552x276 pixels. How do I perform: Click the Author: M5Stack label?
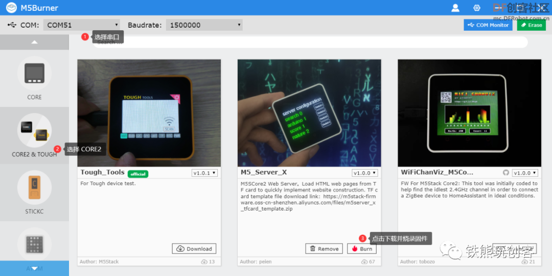(99, 262)
